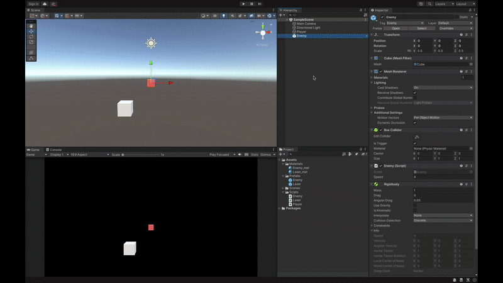Click the Edit Collider button in Inspector

(417, 137)
